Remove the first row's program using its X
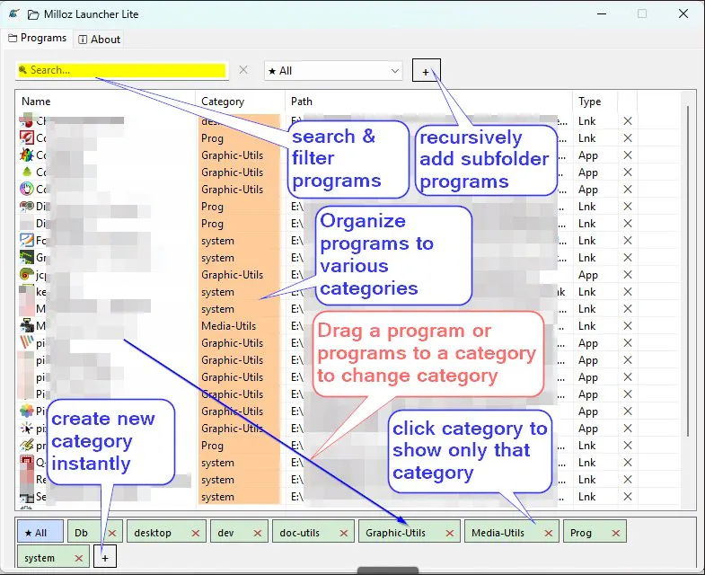 click(628, 121)
